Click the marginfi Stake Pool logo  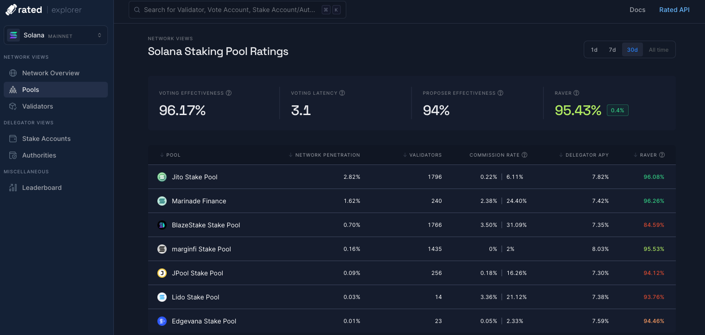[162, 249]
